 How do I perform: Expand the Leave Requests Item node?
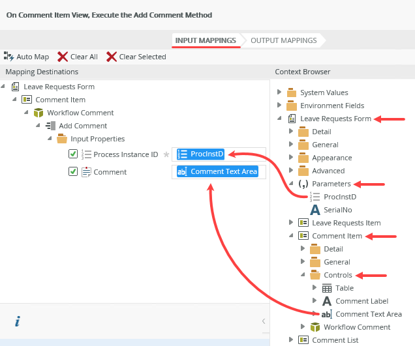(291, 222)
